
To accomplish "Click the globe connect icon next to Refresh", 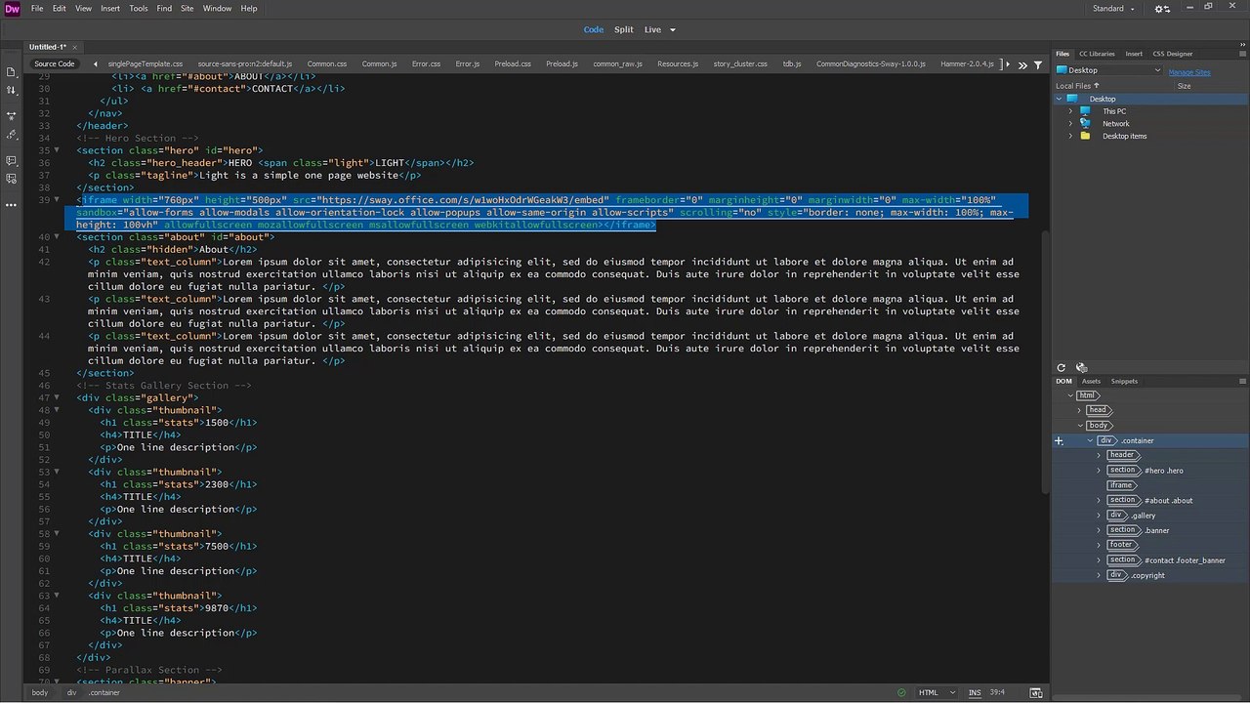I will pyautogui.click(x=1081, y=368).
